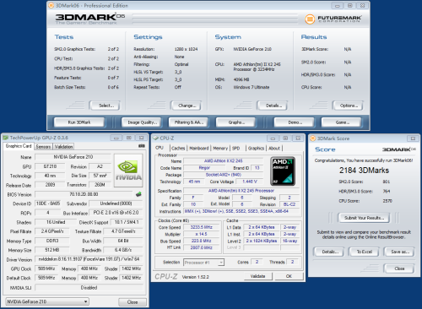The width and height of the screenshot is (422, 309).
Task: Click the Level 2 cache value 2 x 1024 KBytes
Action: pos(262,241)
